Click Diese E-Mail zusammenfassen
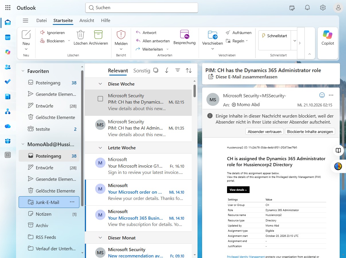 [x=243, y=77]
